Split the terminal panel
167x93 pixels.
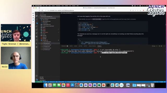tap(159, 46)
